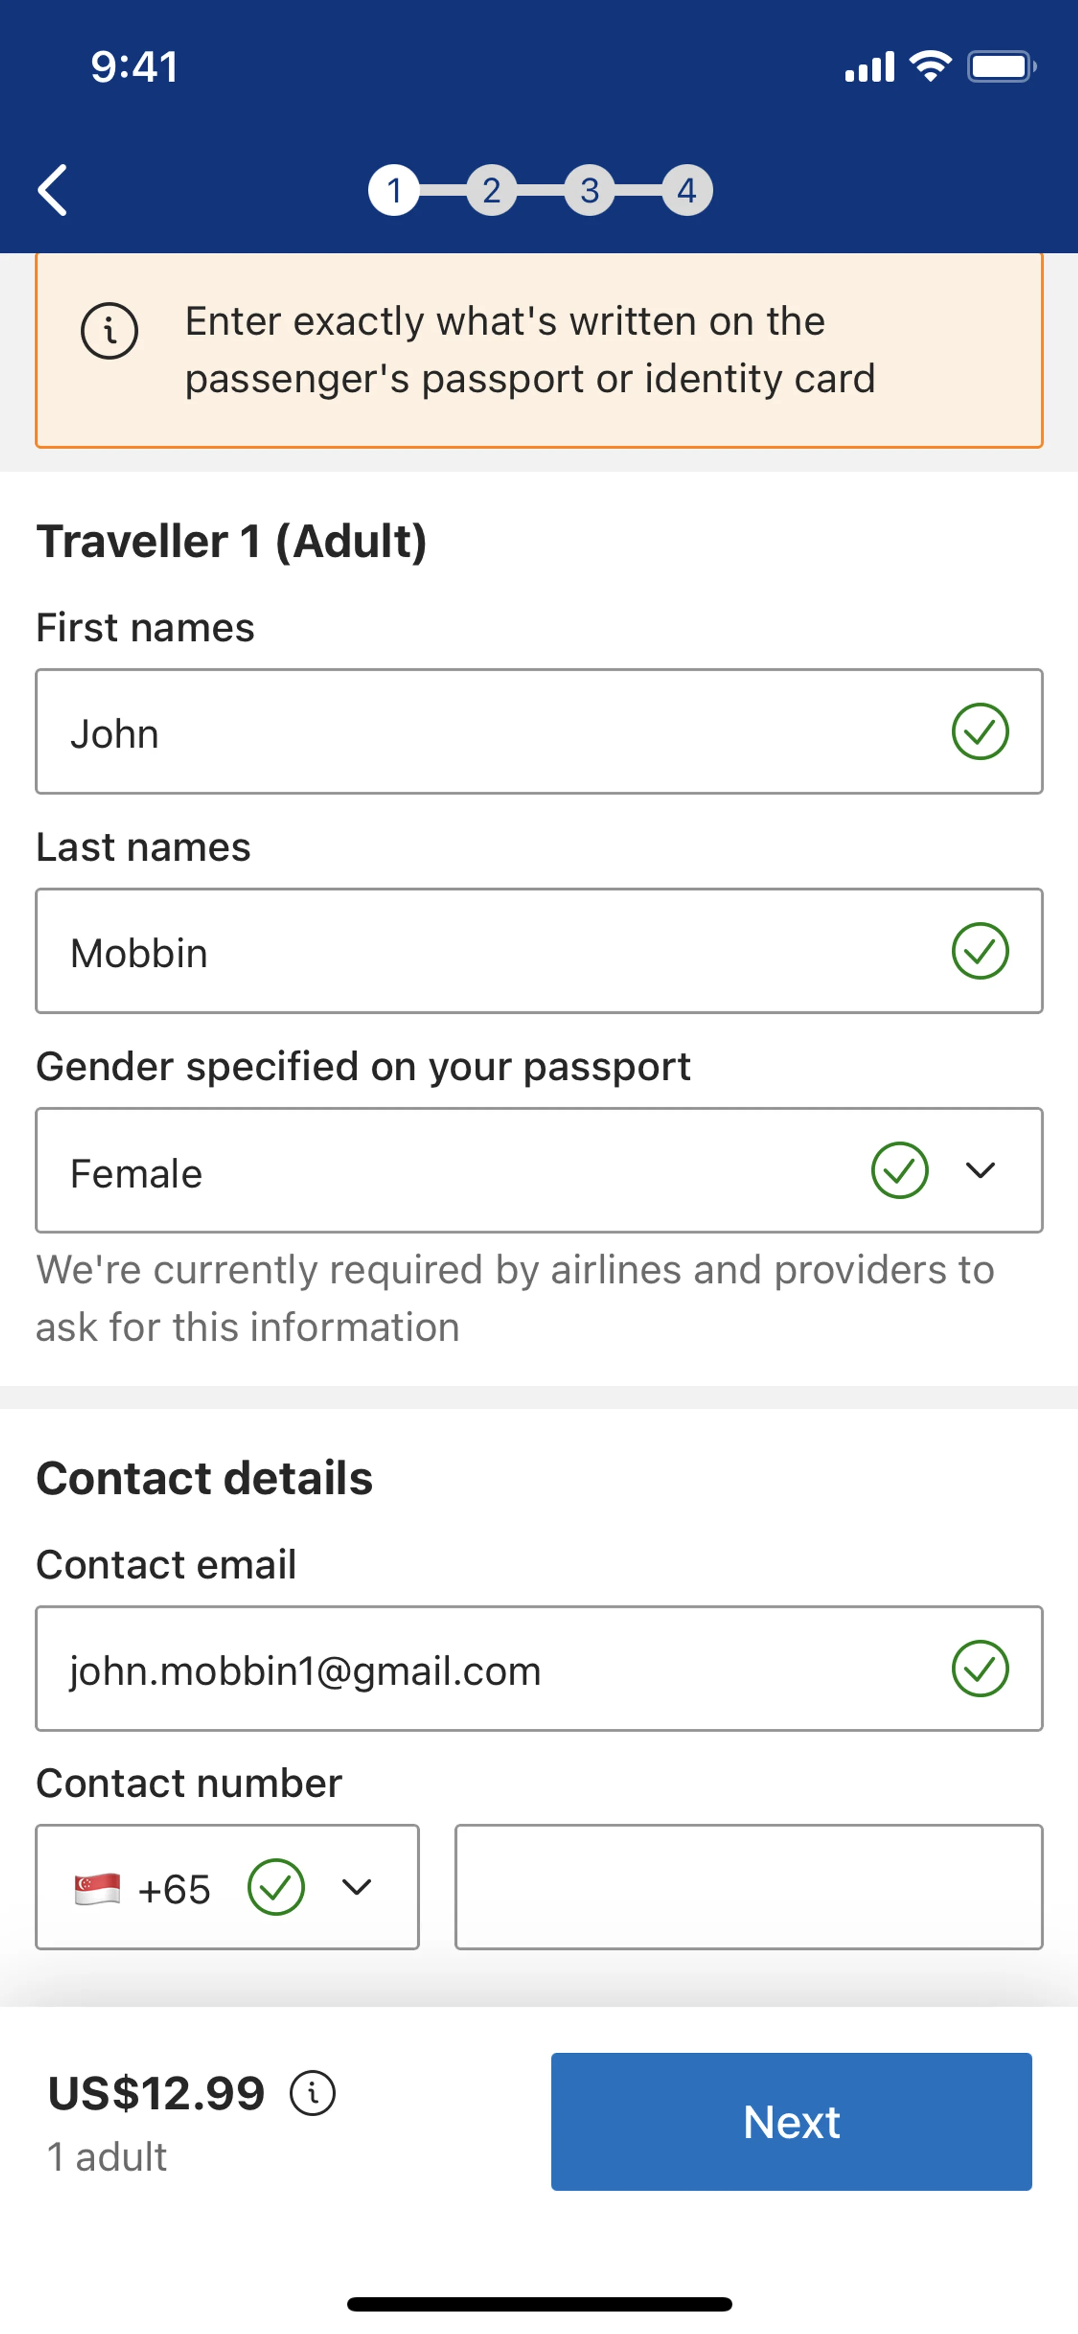Tap the green checkmark in Gender field

point(899,1171)
